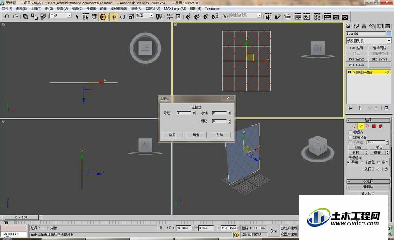Open the 编辑(E) menu
Image resolution: width=394 pixels, height=240 pixels.
click(21, 9)
